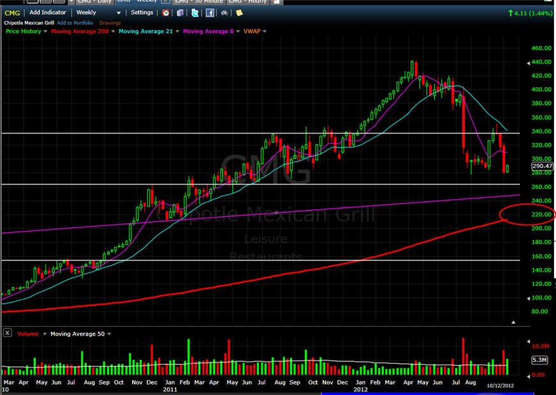Viewport: 556px width, 395px height.
Task: Click the 5.3M volume value tag
Action: (x=539, y=360)
